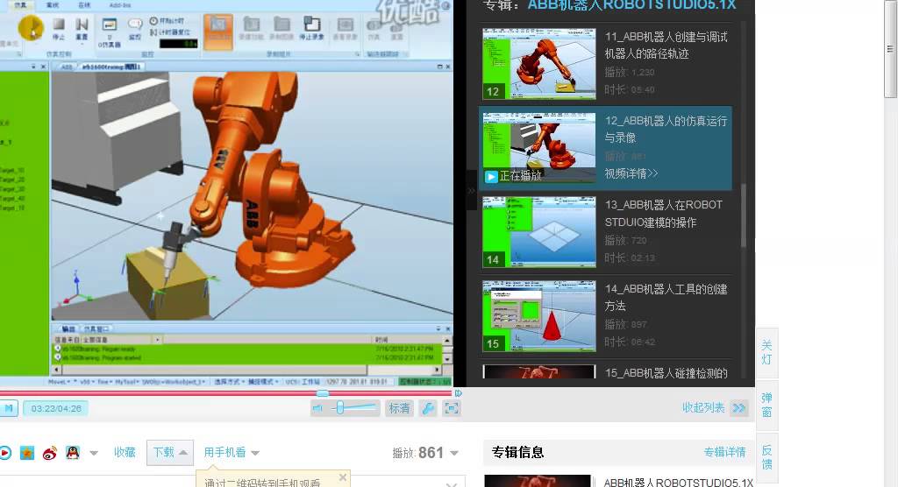Click the 监控 monitor speech-bubble icon
Image resolution: width=898 pixels, height=487 pixels.
click(x=135, y=28)
